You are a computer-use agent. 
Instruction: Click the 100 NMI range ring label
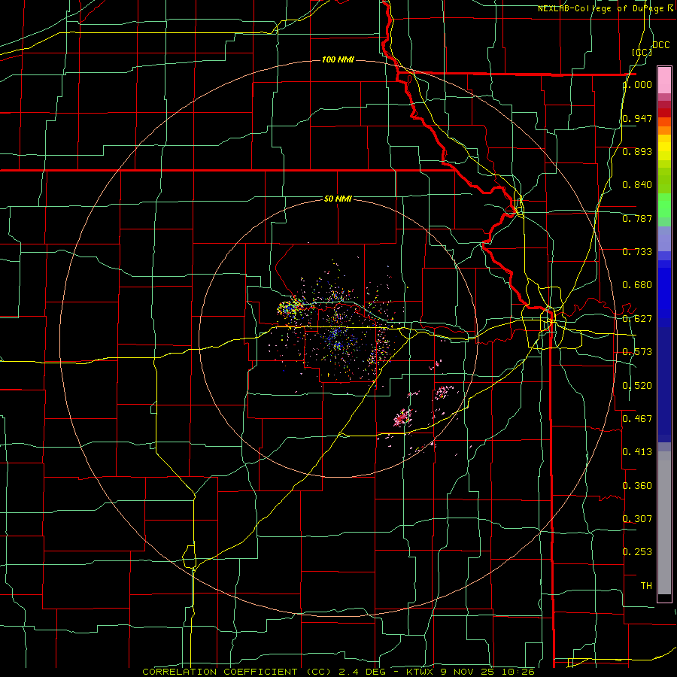pos(338,59)
